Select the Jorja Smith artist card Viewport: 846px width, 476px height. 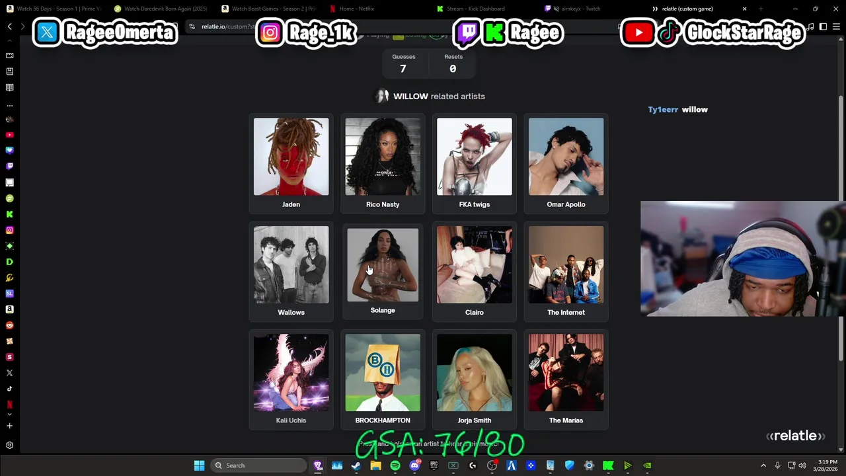(474, 379)
